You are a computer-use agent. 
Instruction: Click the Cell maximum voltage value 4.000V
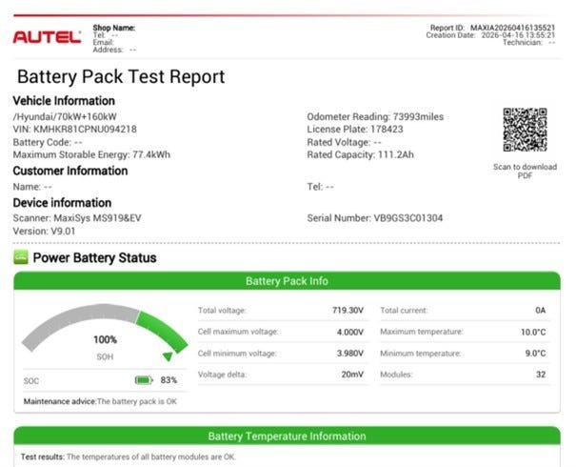[x=349, y=332]
